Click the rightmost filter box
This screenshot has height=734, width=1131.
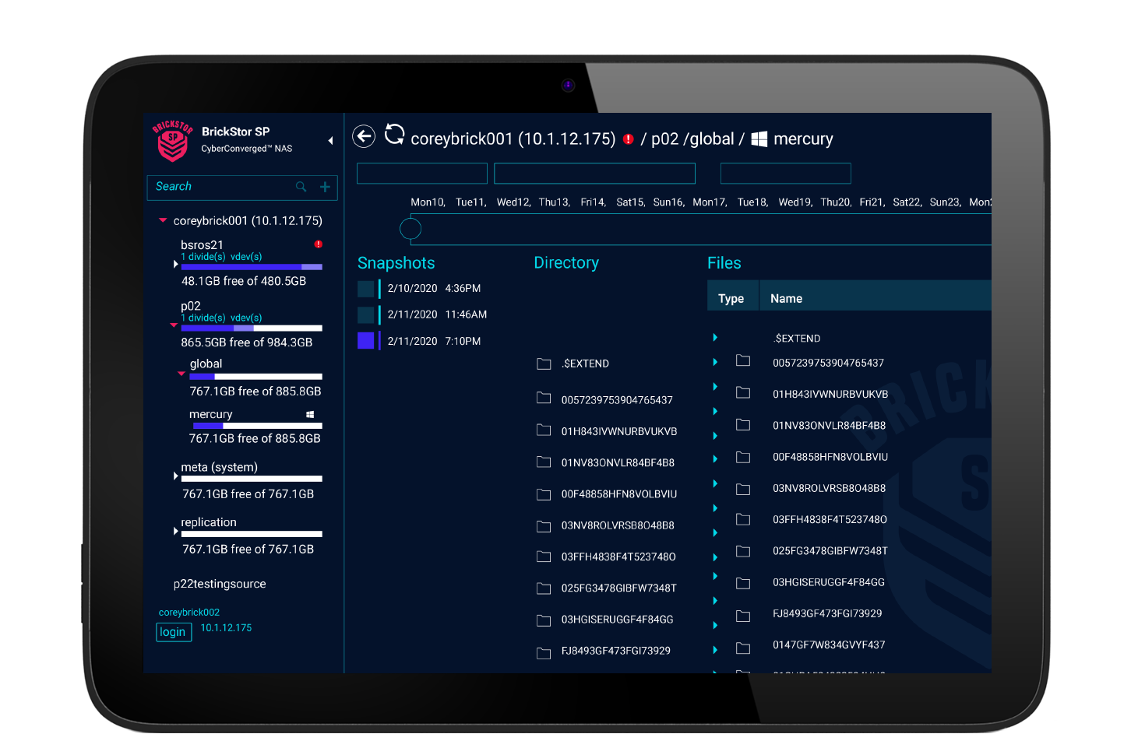pyautogui.click(x=786, y=174)
